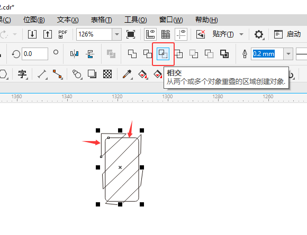Toggle the Show Guidelines button
This screenshot has width=307, height=235.
pos(181,34)
